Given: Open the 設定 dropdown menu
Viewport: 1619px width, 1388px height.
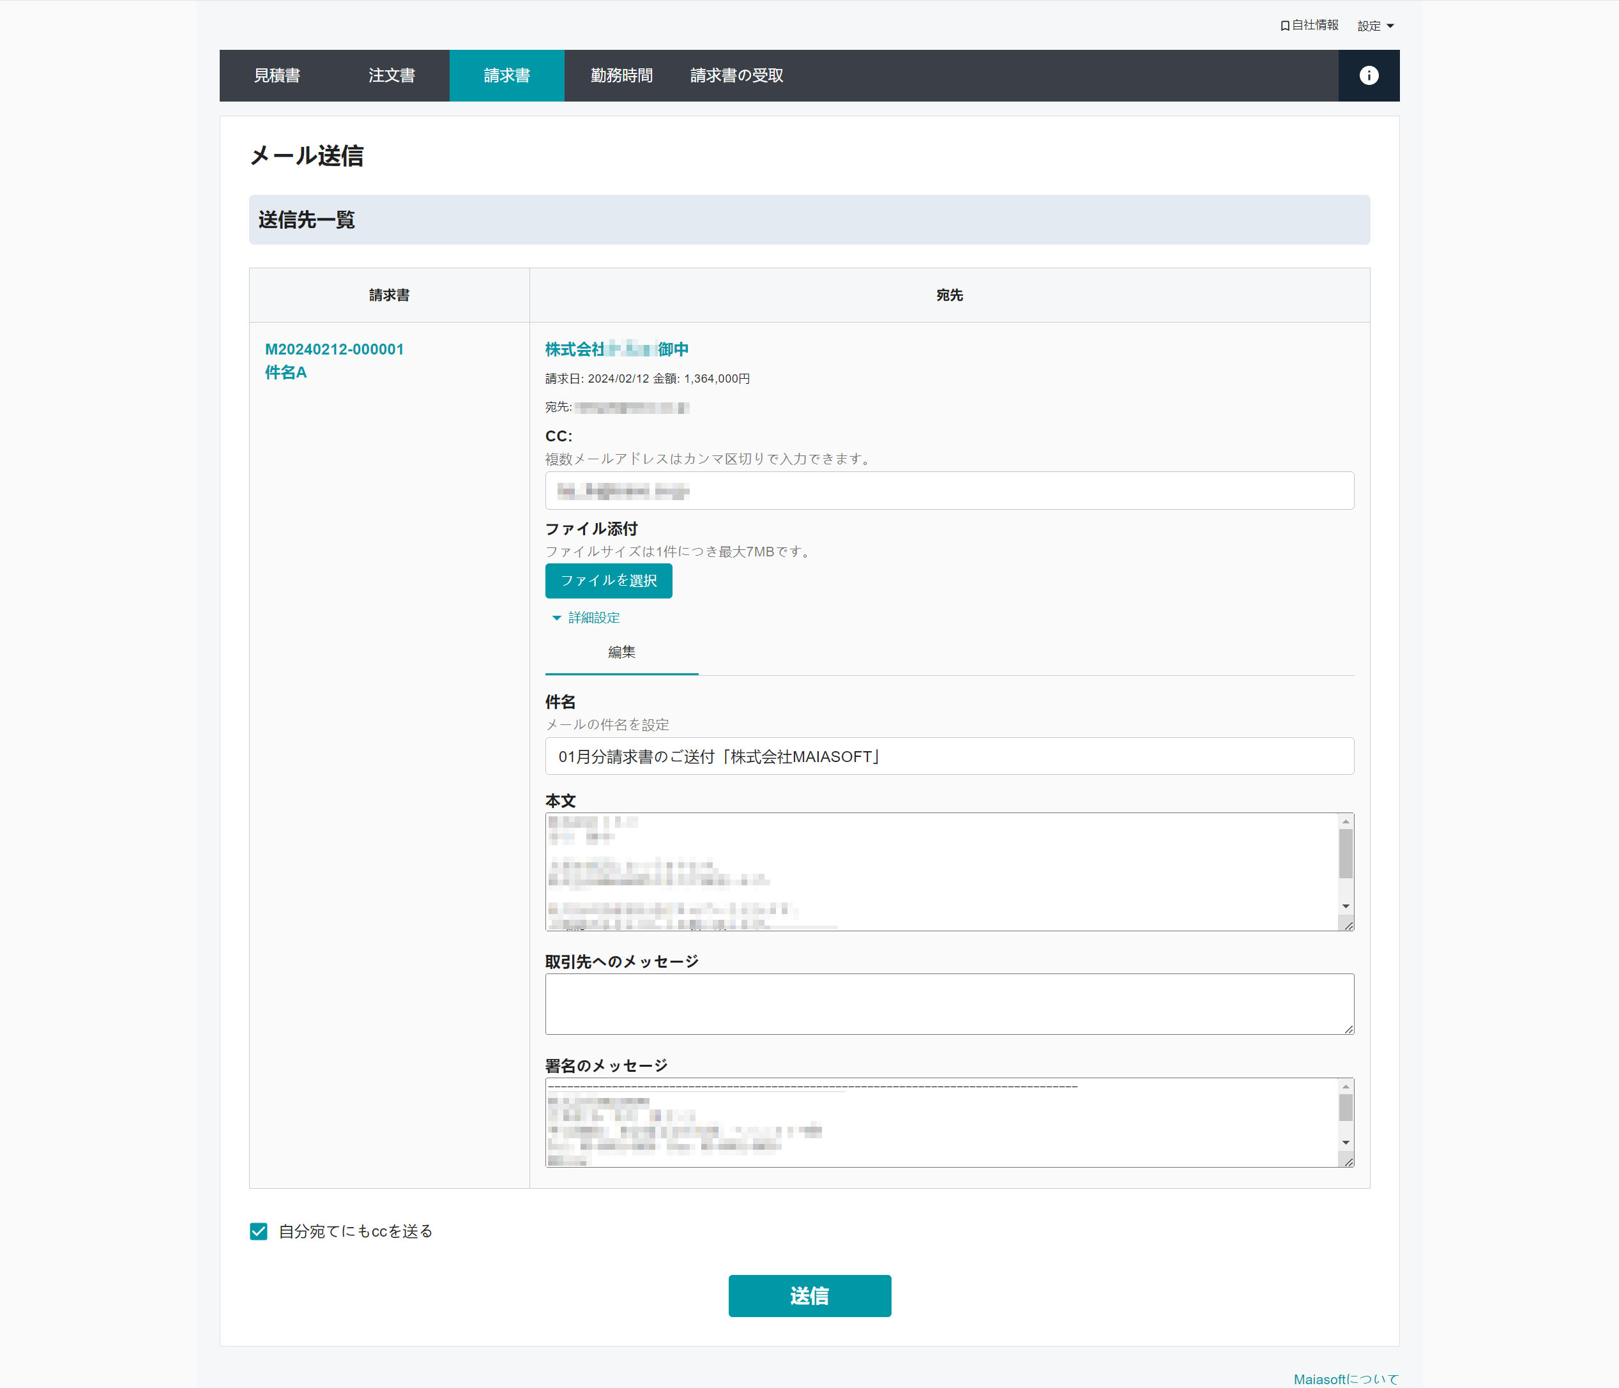Looking at the screenshot, I should (x=1375, y=26).
